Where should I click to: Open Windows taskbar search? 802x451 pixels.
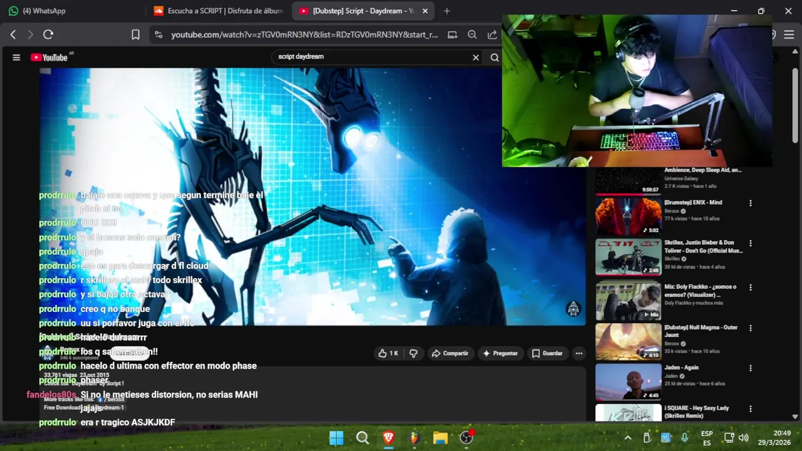click(362, 438)
